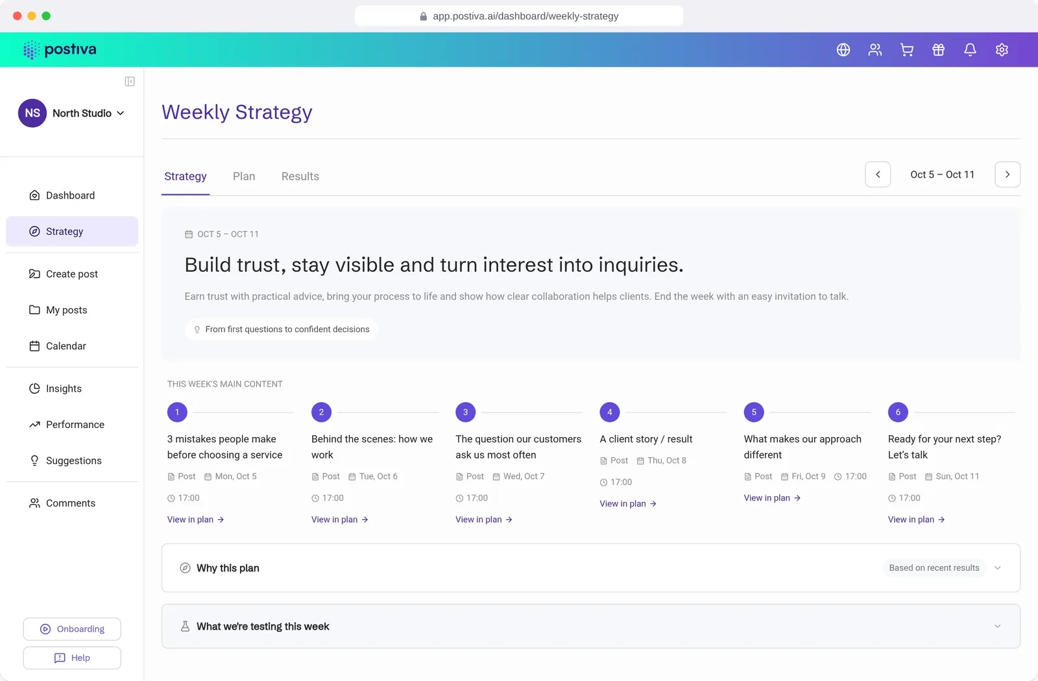The height and width of the screenshot is (681, 1038).
Task: Open the gift rewards icon
Action: pyautogui.click(x=939, y=50)
